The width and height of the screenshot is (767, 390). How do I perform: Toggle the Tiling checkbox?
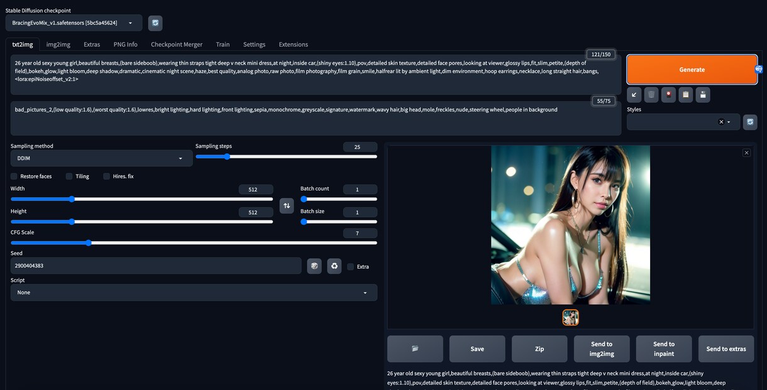(x=69, y=176)
